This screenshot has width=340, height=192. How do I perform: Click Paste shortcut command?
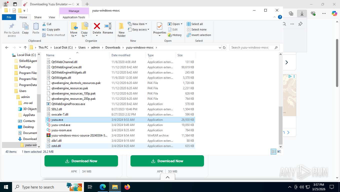click(53, 35)
